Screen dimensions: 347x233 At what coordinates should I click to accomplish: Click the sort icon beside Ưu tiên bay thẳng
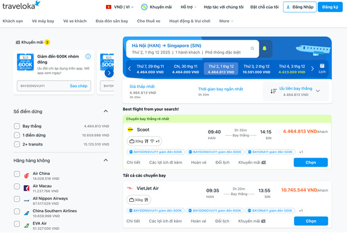click(274, 91)
